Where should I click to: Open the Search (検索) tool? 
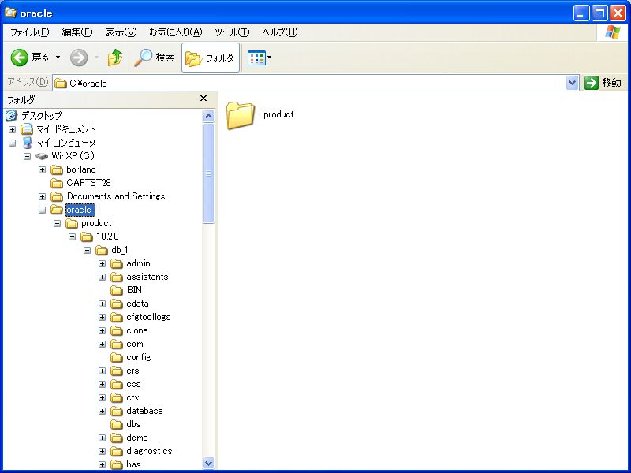[x=155, y=58]
